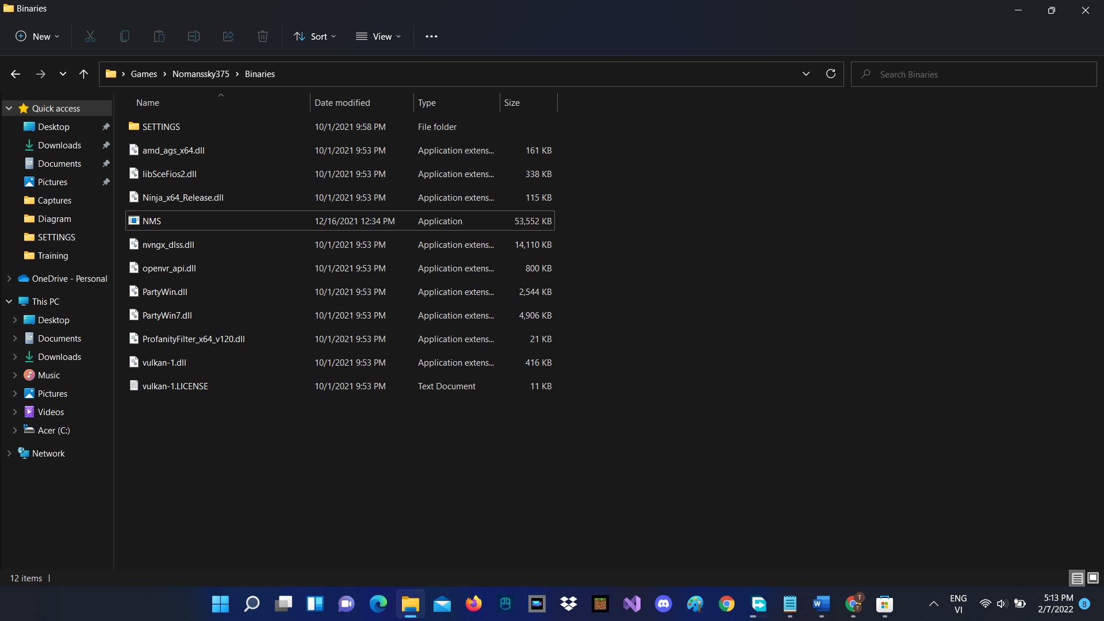
Task: Open the View menu
Action: pos(378,36)
